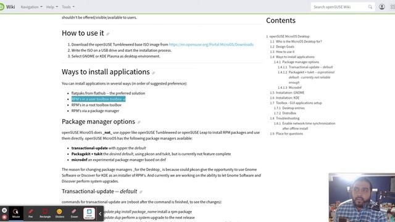Click the webcam size toggle button

[x=89, y=213]
